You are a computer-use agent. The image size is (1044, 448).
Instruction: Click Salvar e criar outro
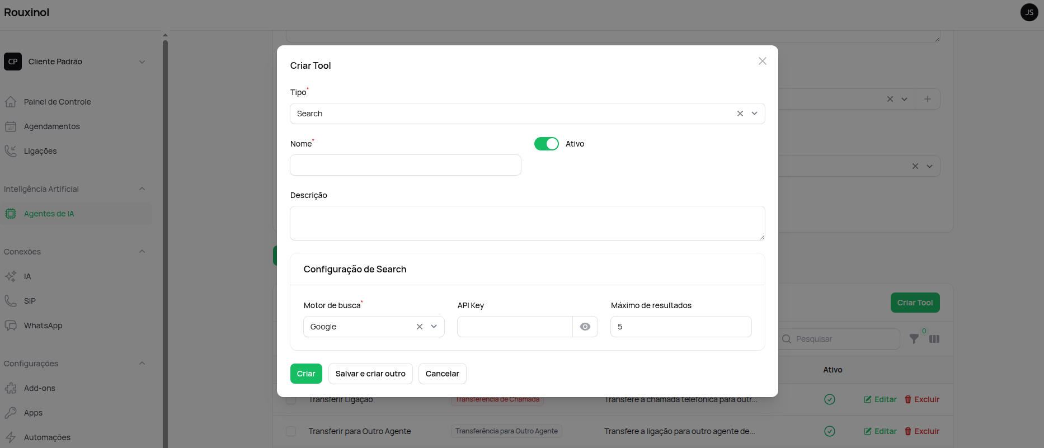(370, 374)
